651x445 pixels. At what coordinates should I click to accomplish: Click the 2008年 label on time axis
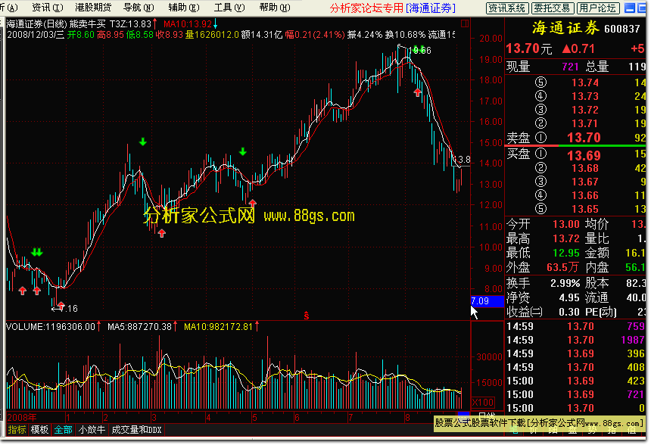click(x=22, y=417)
